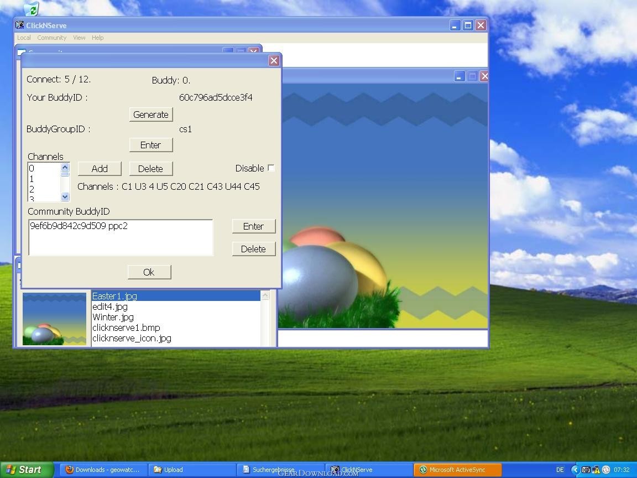Minimize the ClickNServe main window
Image resolution: width=637 pixels, height=478 pixels.
click(455, 25)
